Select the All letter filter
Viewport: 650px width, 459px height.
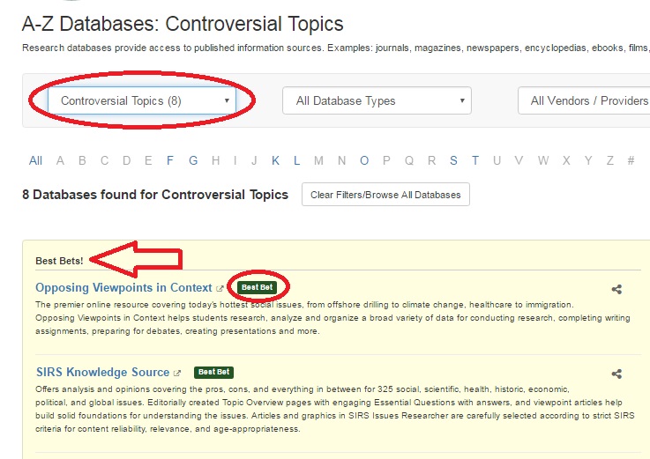[x=35, y=160]
